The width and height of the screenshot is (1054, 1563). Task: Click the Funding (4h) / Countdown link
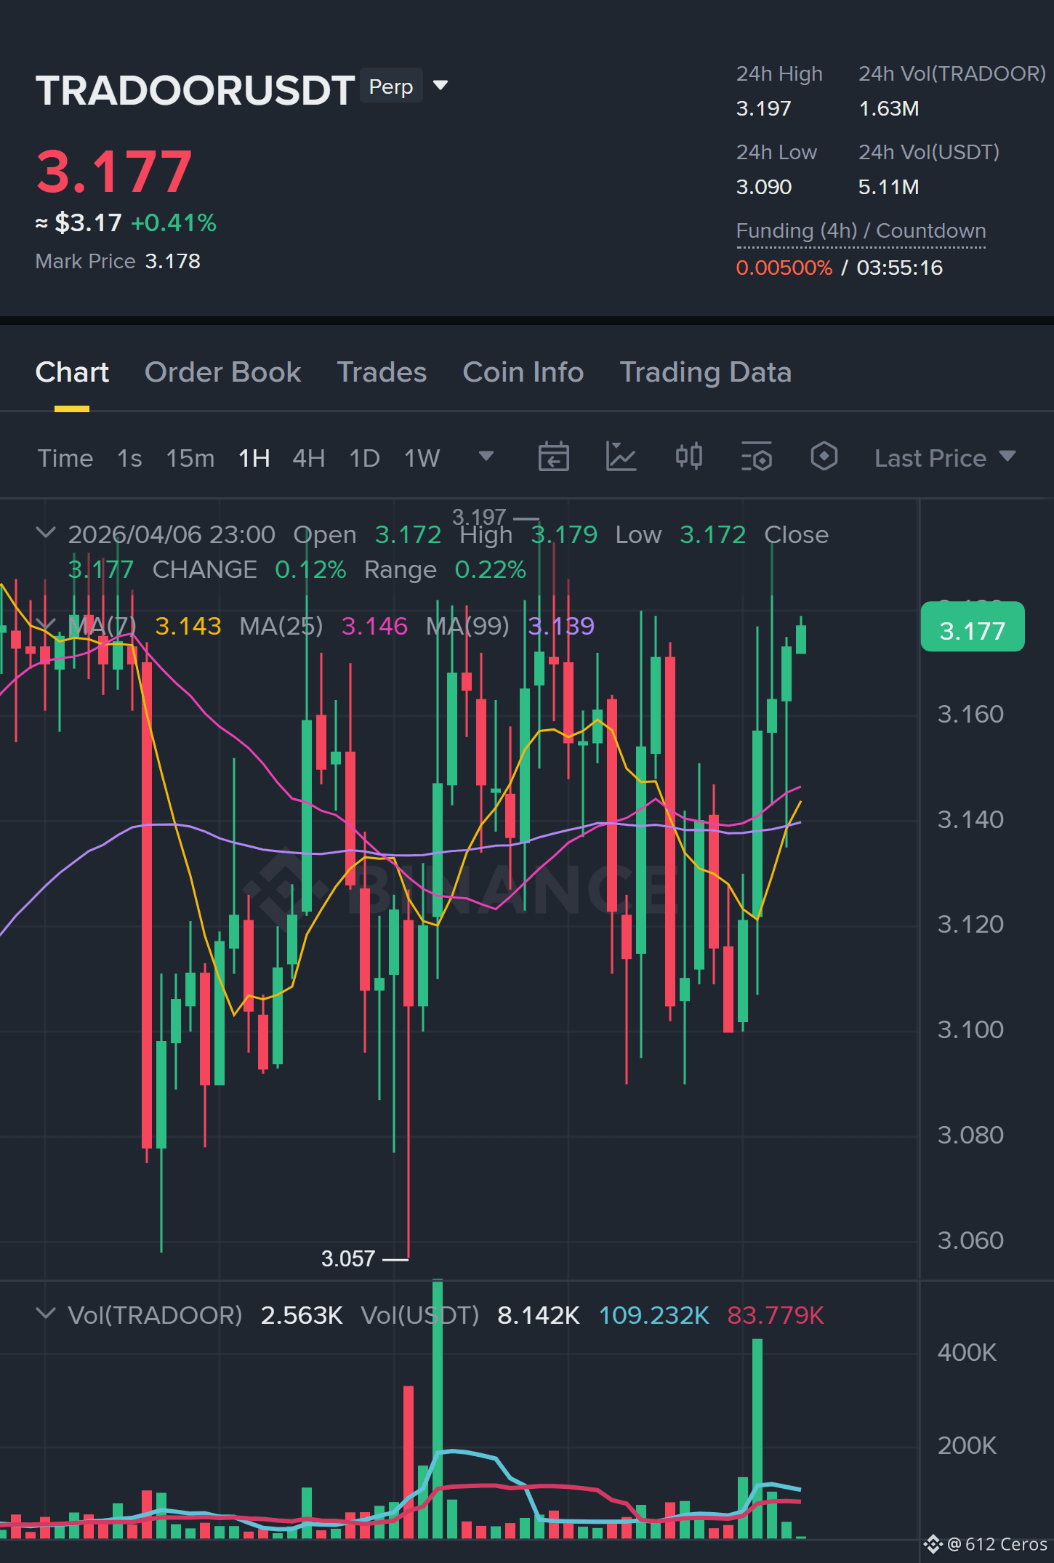point(861,231)
